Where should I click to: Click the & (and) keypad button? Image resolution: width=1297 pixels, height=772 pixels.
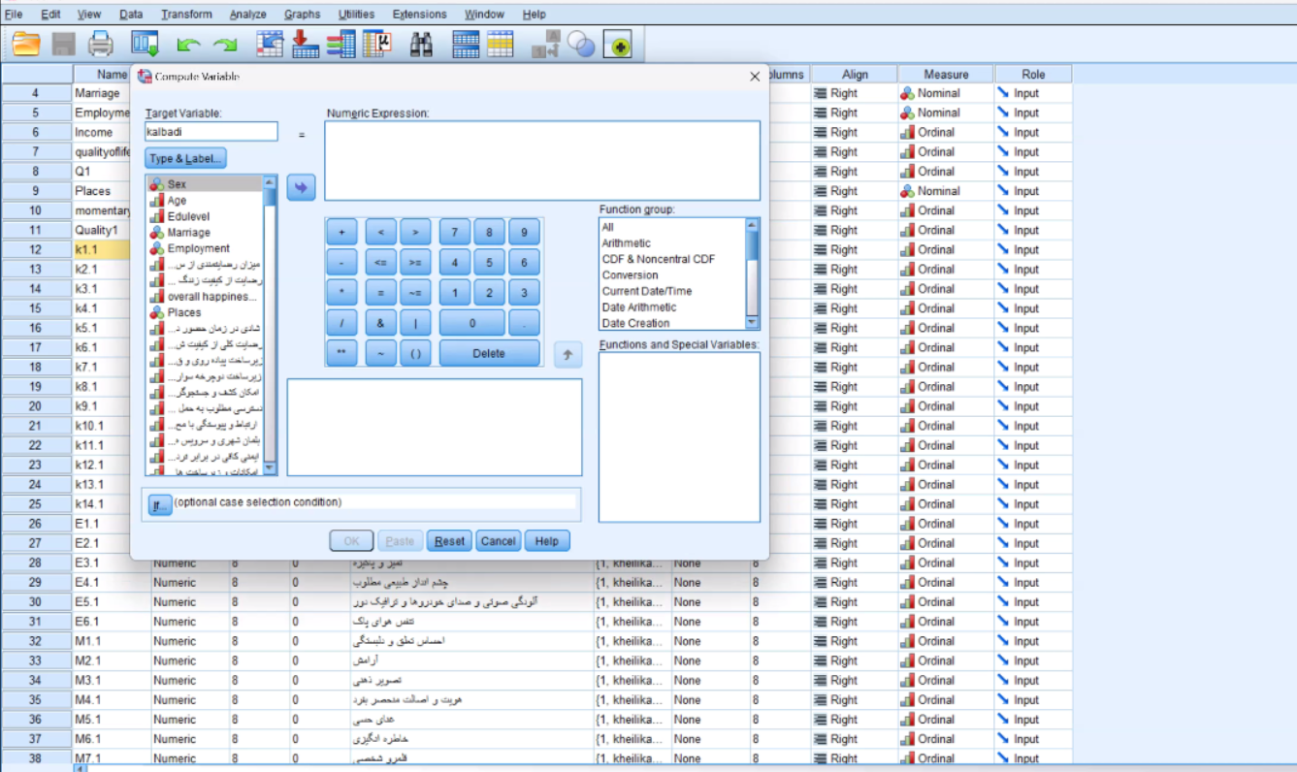[x=380, y=323]
